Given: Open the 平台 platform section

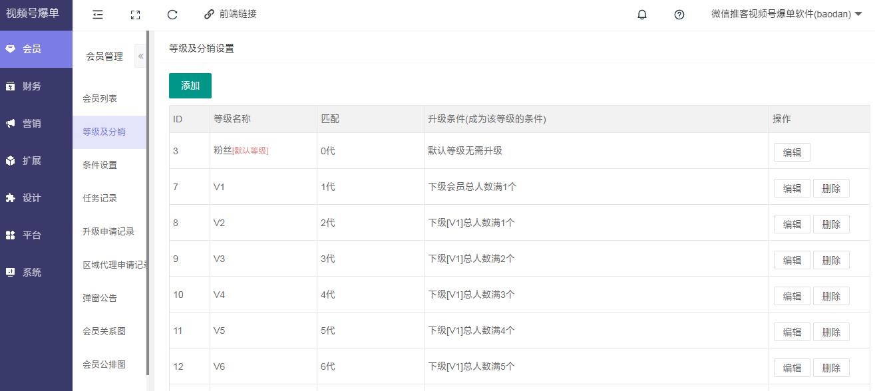Looking at the screenshot, I should tap(32, 235).
